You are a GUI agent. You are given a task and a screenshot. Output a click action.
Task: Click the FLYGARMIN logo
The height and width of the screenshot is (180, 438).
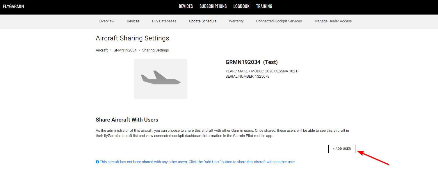click(x=13, y=6)
